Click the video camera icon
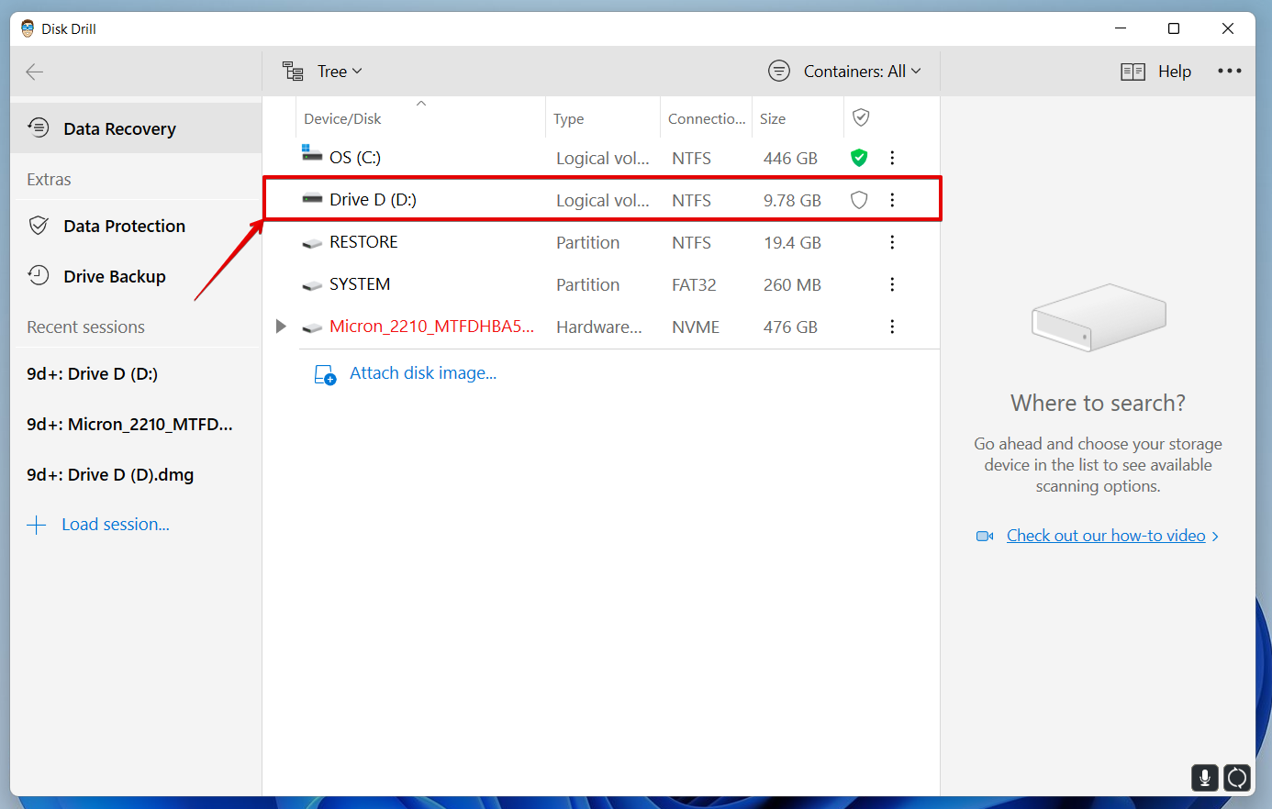 (985, 536)
